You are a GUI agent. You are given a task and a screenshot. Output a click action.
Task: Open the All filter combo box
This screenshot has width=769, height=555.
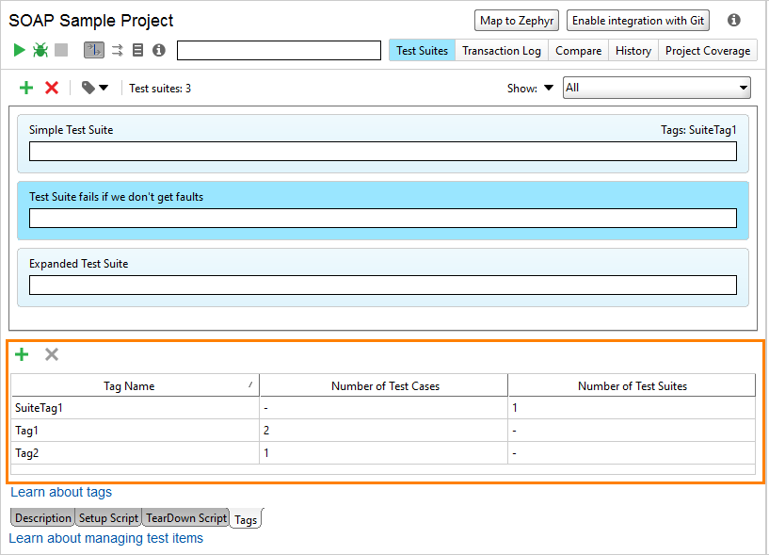click(x=657, y=88)
